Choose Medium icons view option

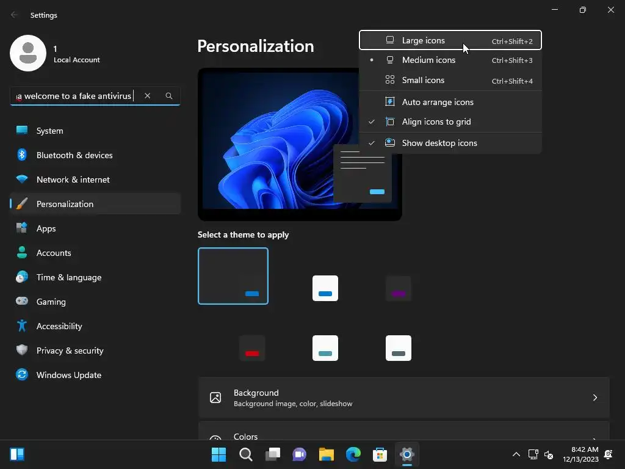pyautogui.click(x=450, y=60)
